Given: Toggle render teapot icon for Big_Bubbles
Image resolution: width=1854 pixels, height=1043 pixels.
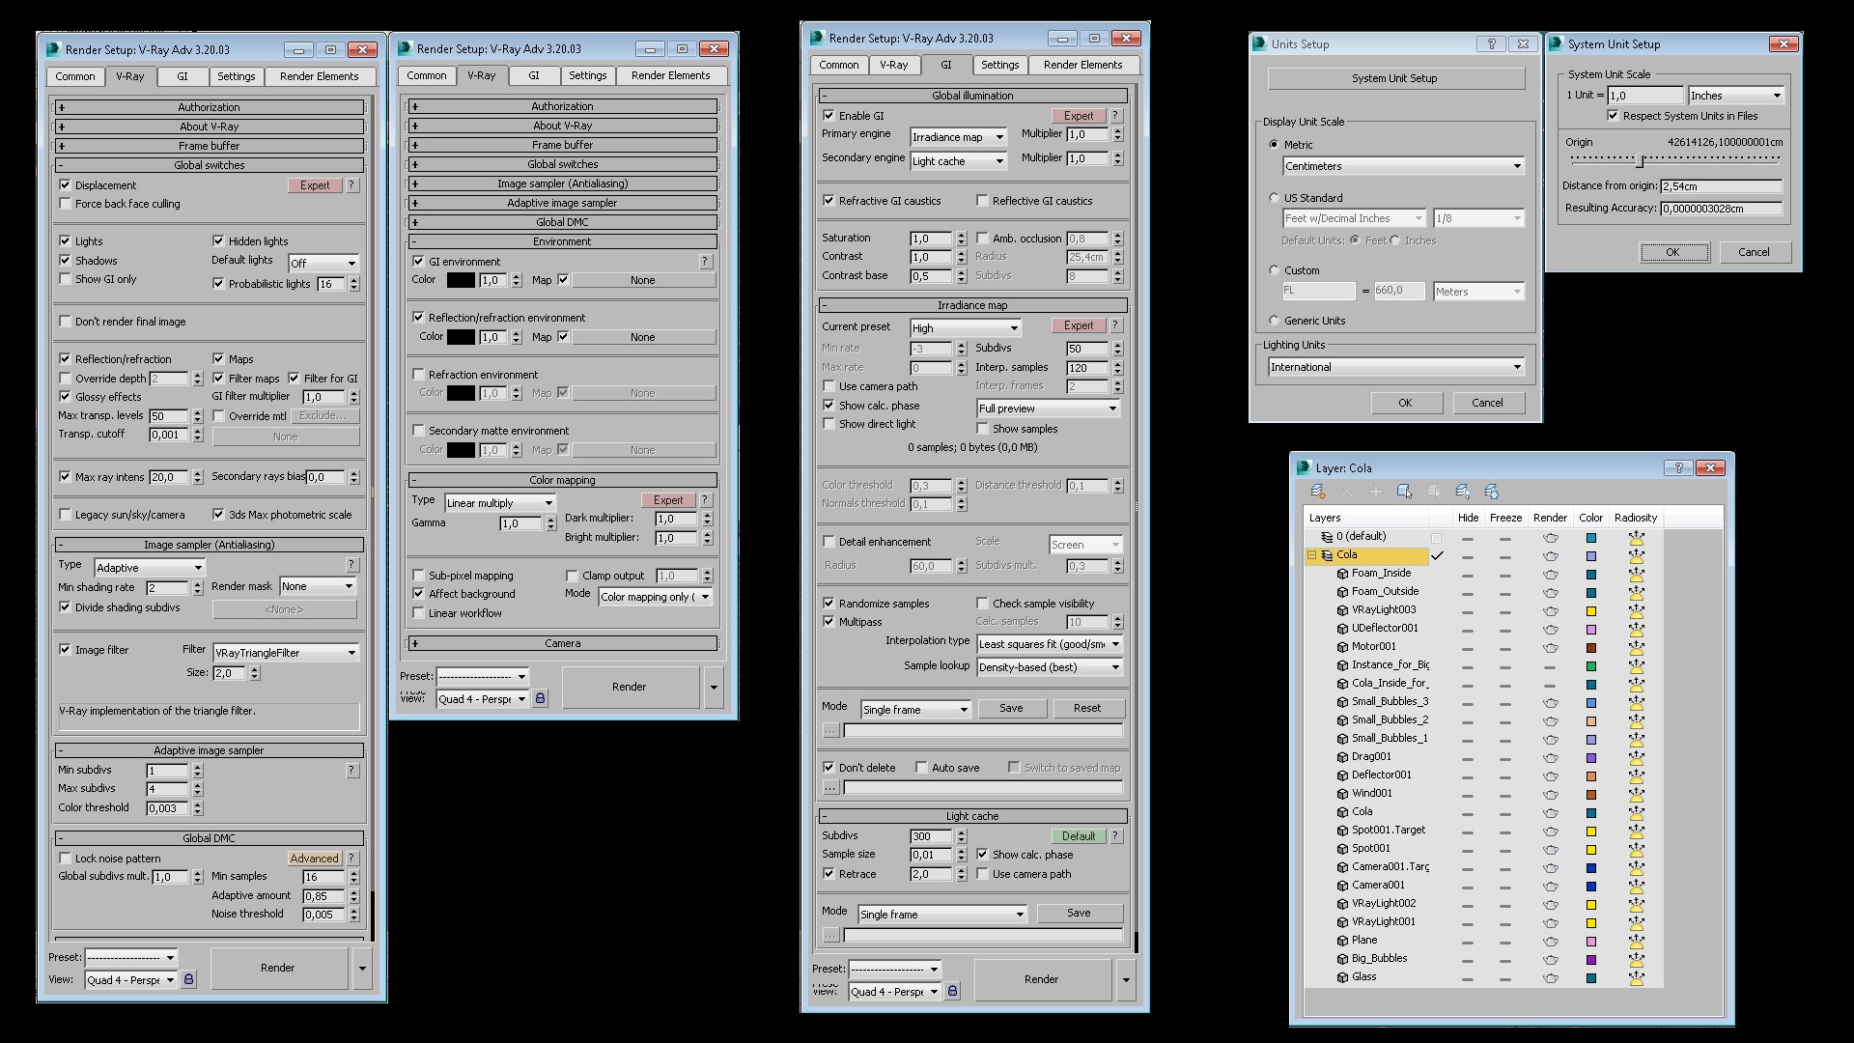Looking at the screenshot, I should [x=1550, y=959].
